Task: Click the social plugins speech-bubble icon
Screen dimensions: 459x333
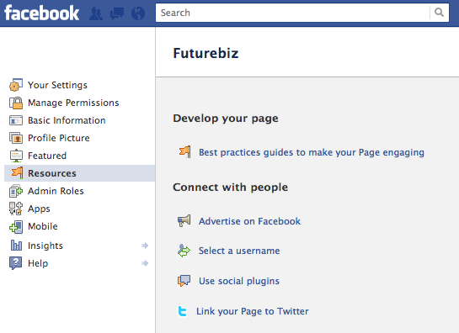Action: (x=184, y=281)
